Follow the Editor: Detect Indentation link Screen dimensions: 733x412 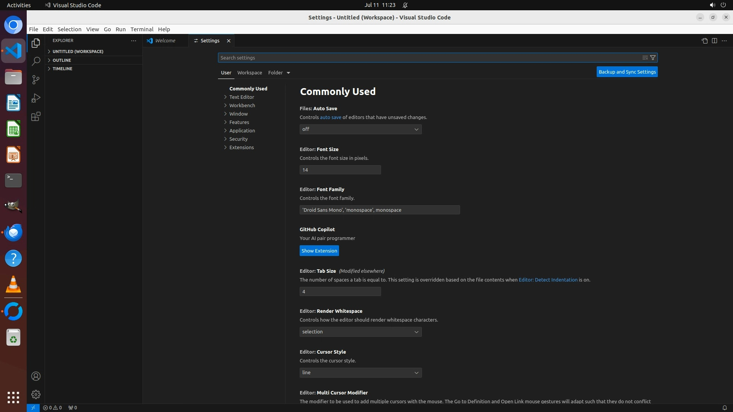pos(548,280)
